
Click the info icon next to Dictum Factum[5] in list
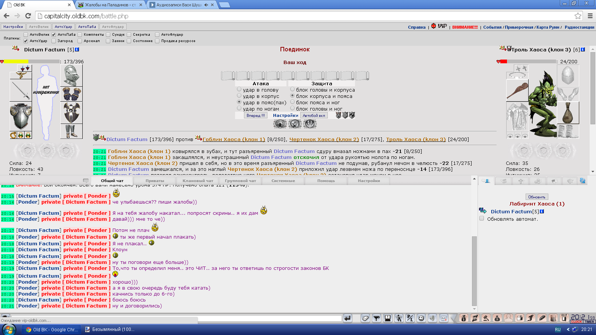pyautogui.click(x=542, y=211)
